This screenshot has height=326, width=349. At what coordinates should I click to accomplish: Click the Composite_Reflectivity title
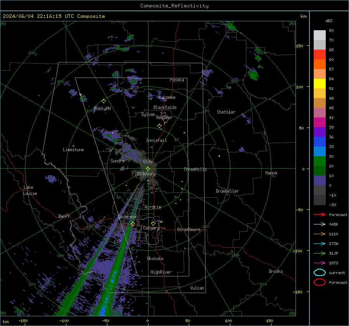(174, 6)
